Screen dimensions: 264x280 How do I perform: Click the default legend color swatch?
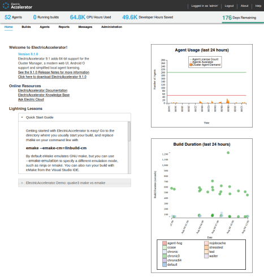coord(165,265)
